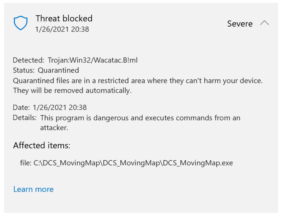The width and height of the screenshot is (283, 217).
Task: Click the file label before the path
Action: pos(25,163)
